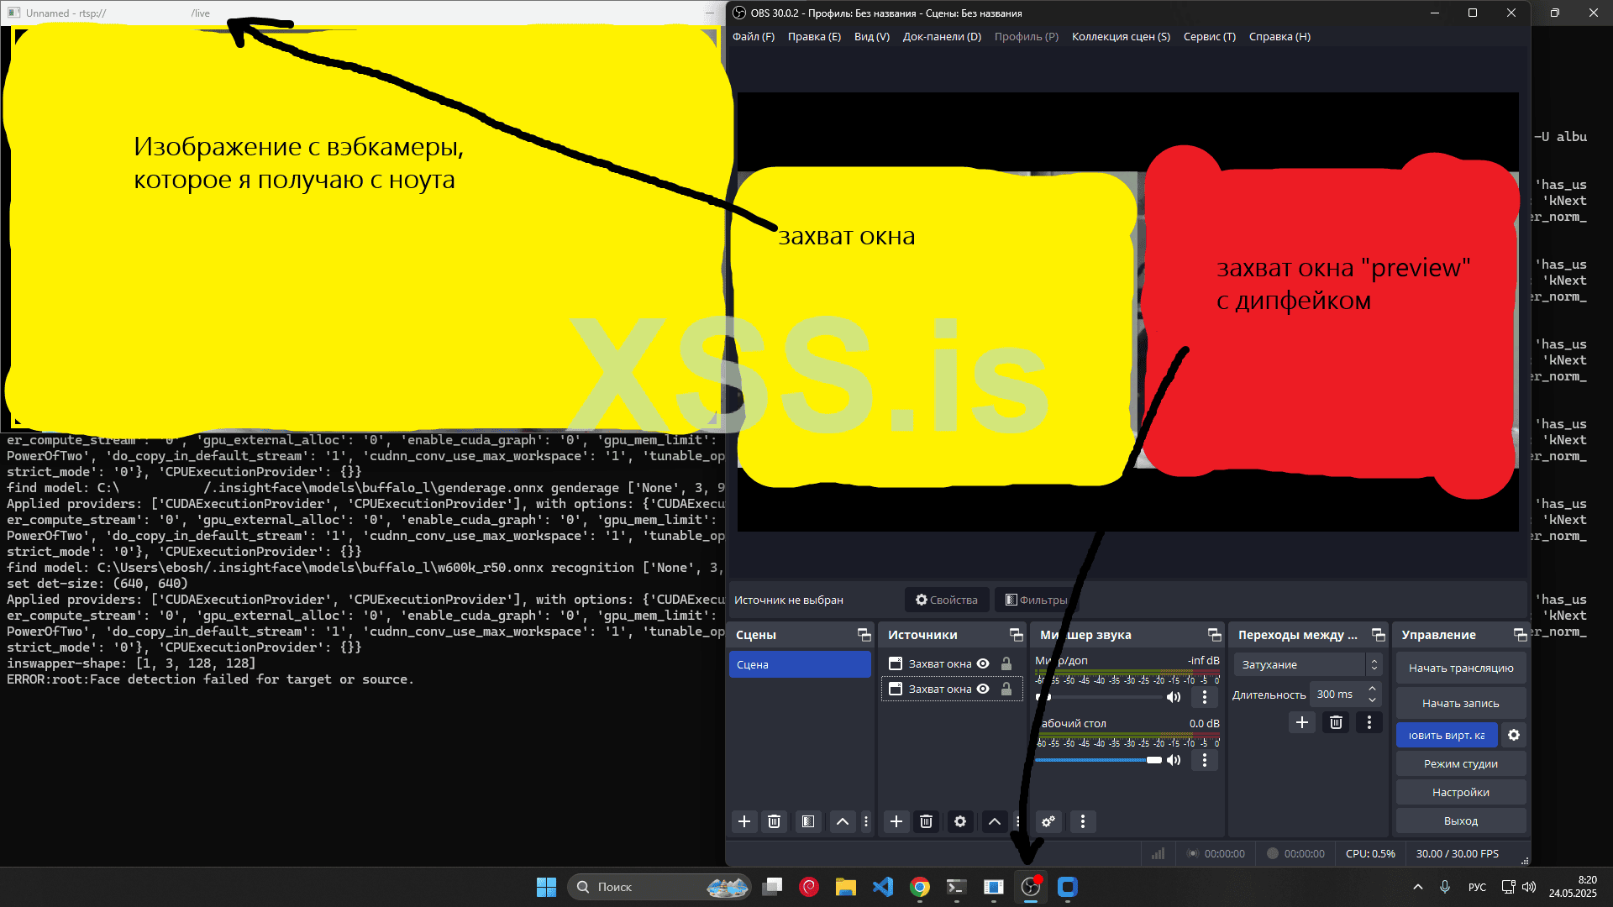
Task: Open scene filters icon in Сцены panel
Action: tap(808, 821)
